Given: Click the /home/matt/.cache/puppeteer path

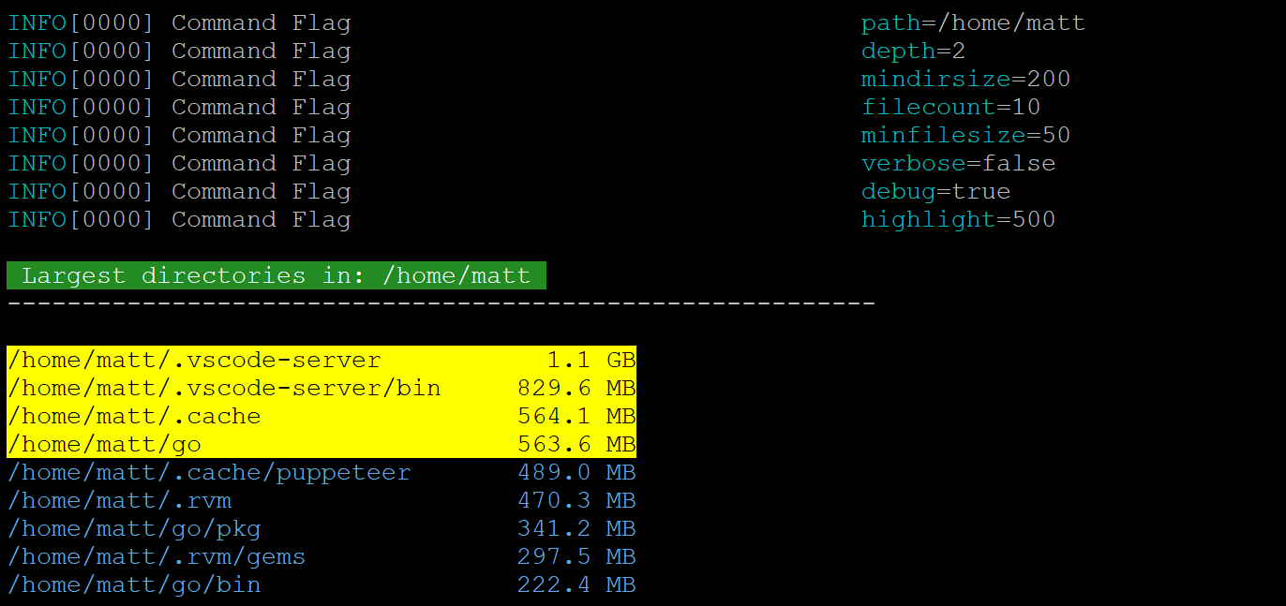Looking at the screenshot, I should [209, 472].
